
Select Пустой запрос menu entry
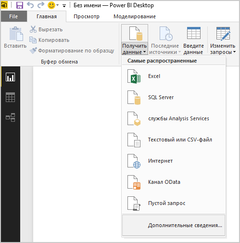pyautogui.click(x=174, y=203)
